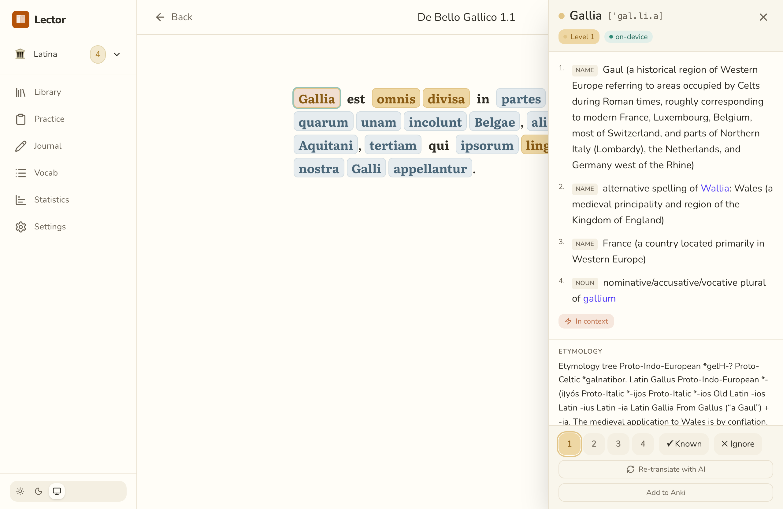Select the word quarum
Image resolution: width=783 pixels, height=509 pixels.
(323, 122)
